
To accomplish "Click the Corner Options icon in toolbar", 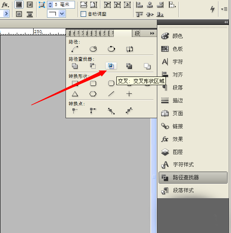I will (x=42, y=5).
